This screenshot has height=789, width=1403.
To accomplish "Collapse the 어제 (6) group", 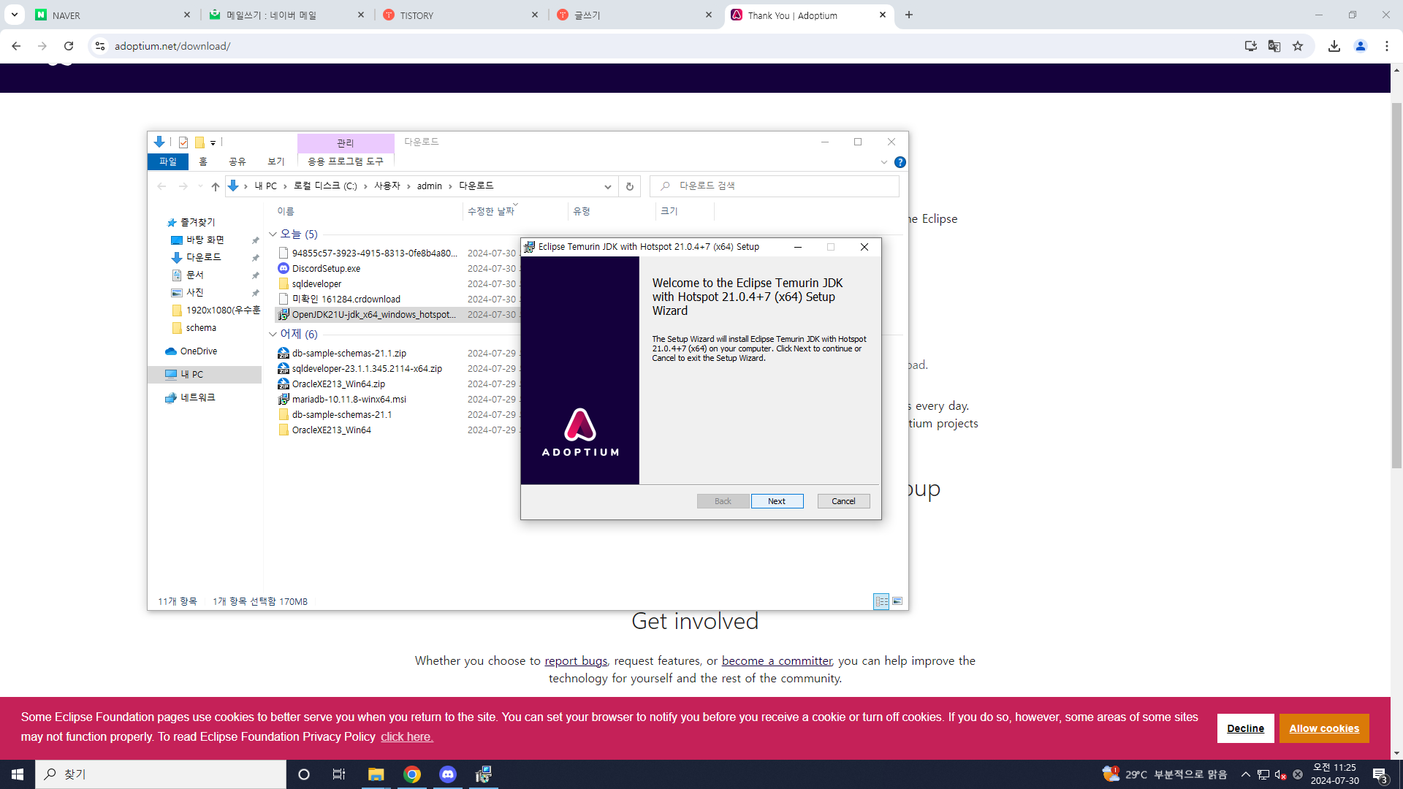I will [273, 335].
